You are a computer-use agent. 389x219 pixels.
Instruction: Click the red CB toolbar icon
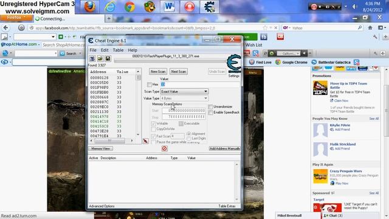[280, 36]
